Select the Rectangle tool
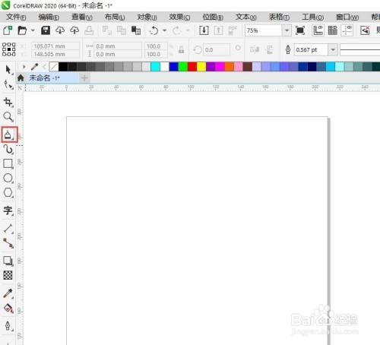Viewport: 380px width, 345px height. pos(8,163)
